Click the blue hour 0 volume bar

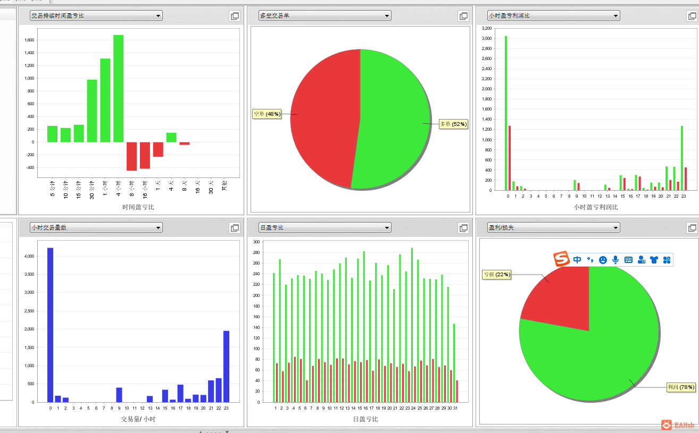(x=51, y=325)
